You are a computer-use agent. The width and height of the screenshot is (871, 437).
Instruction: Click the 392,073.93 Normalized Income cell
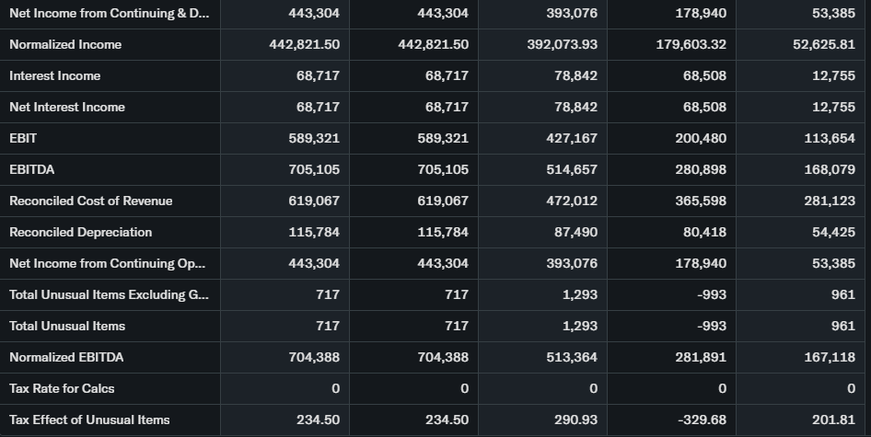click(563, 44)
